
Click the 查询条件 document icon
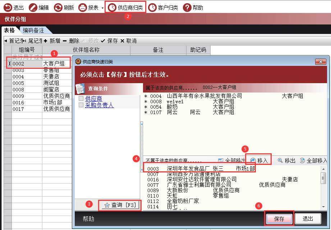coord(81,89)
